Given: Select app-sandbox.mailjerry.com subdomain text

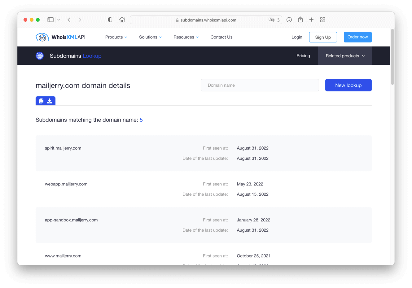Looking at the screenshot, I should click(x=71, y=220).
